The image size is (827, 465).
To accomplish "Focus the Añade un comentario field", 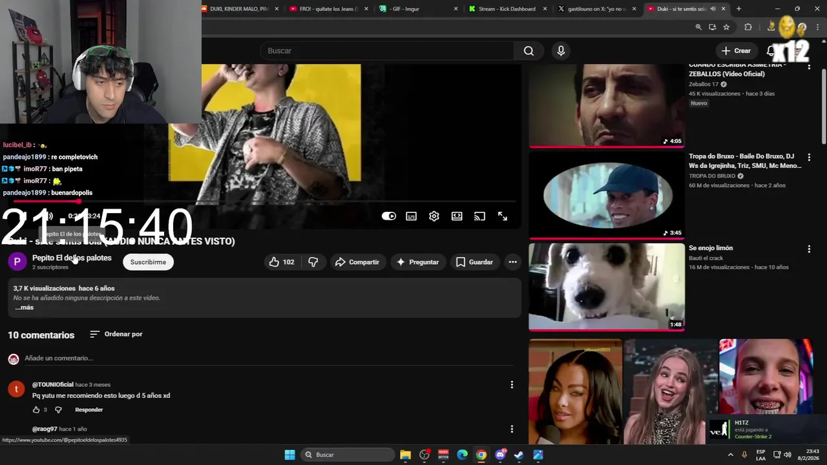I will click(x=268, y=358).
